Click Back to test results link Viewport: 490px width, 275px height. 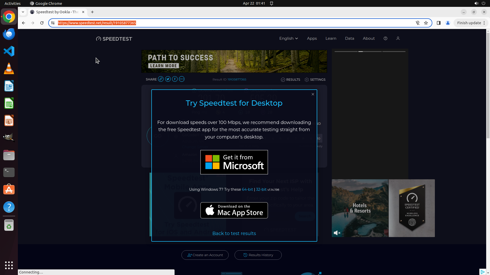(234, 233)
